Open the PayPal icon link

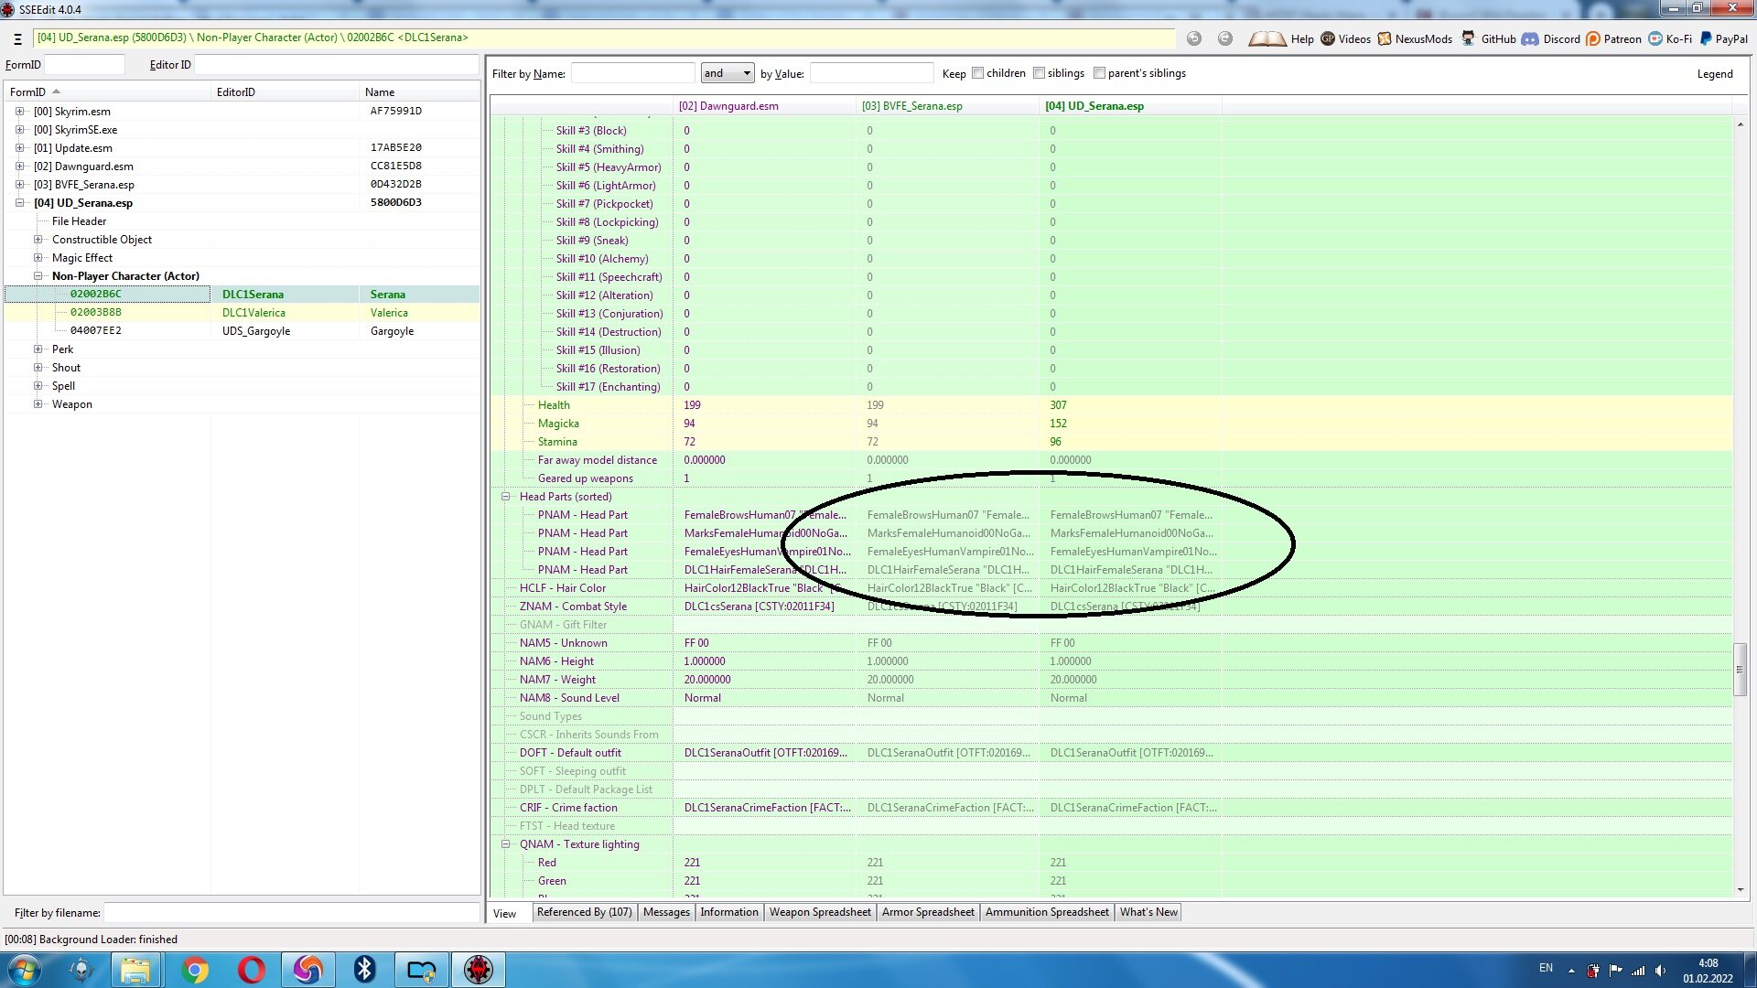point(1706,38)
